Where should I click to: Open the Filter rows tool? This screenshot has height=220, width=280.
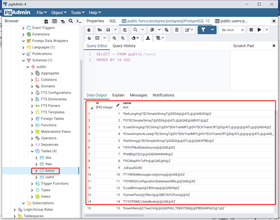(203, 30)
